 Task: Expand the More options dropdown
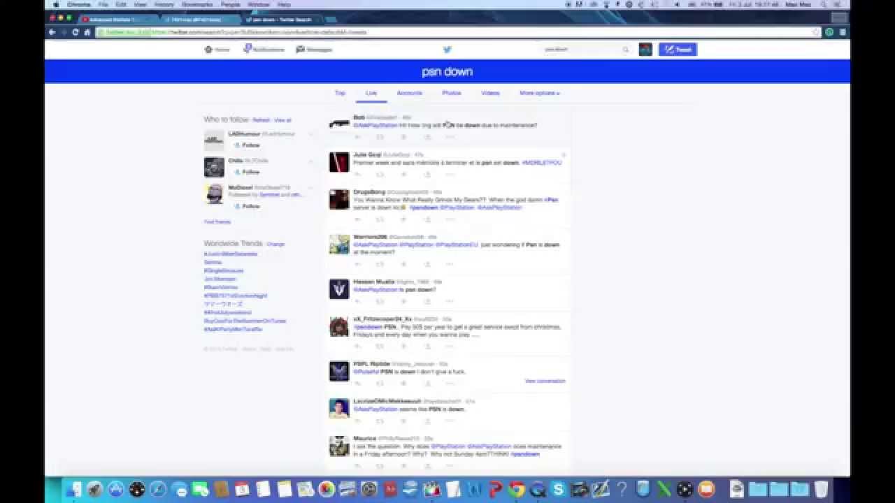[x=540, y=93]
